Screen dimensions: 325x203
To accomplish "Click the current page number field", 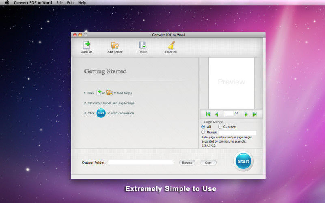I will pos(228,113).
